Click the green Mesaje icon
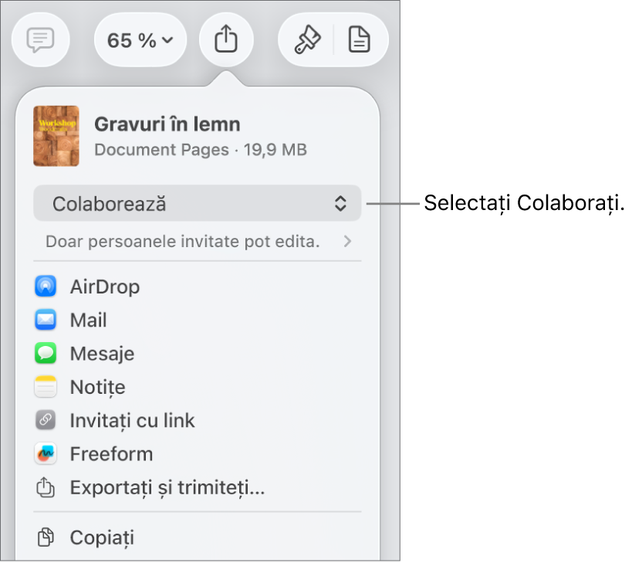This screenshot has height=563, width=632. 46,353
